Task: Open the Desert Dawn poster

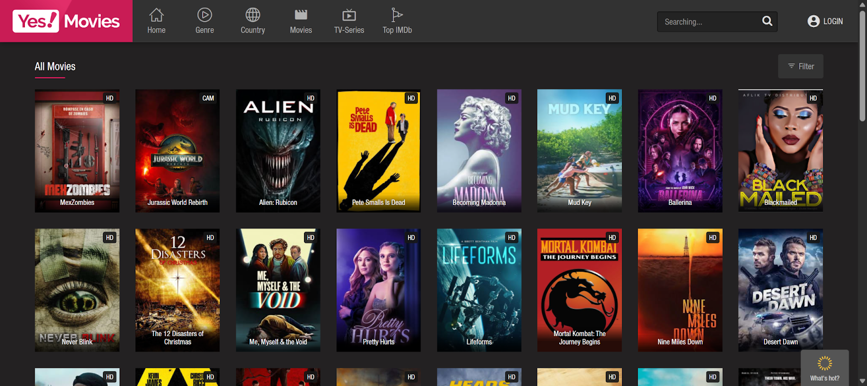Action: click(780, 290)
